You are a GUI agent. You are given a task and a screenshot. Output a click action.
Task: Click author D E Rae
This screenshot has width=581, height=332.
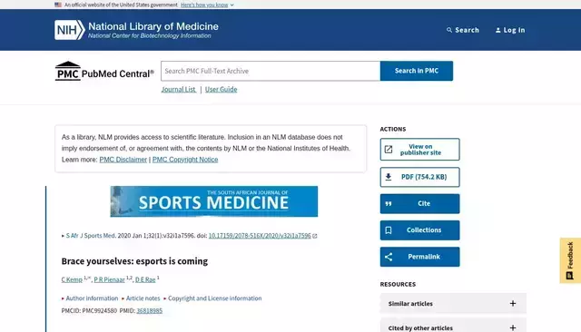coord(145,279)
